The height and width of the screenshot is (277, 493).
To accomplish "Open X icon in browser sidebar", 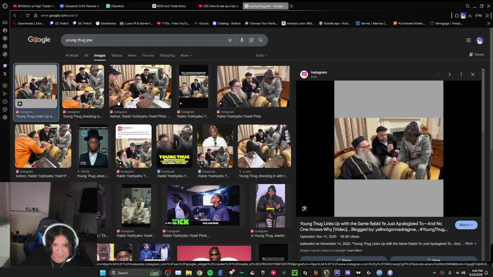I will point(5,74).
